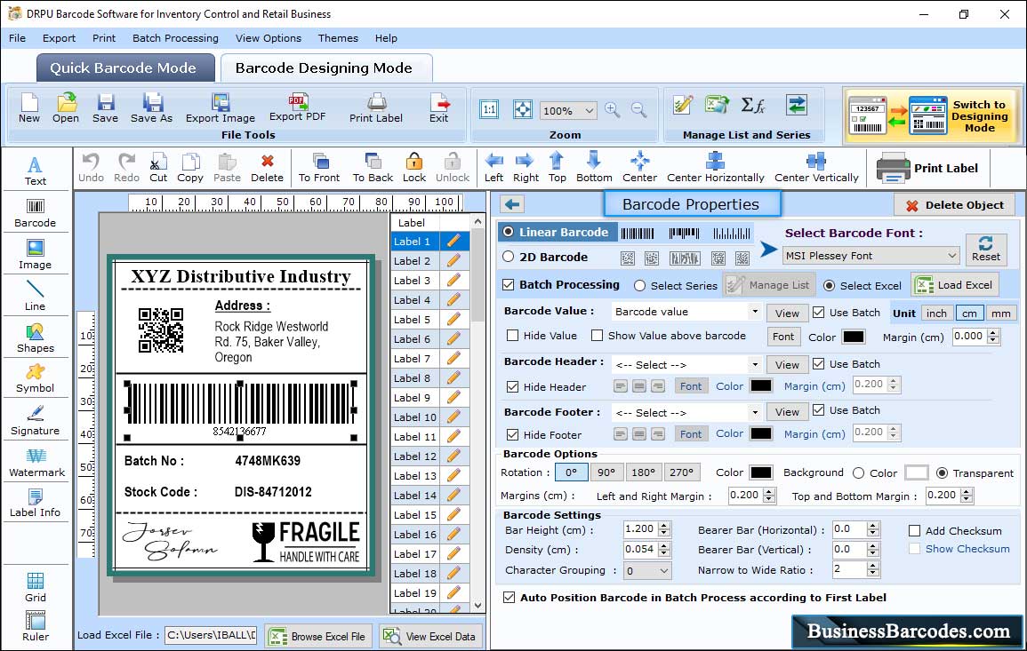Select Linear Barcode radio button
This screenshot has height=651, width=1027.
point(509,233)
